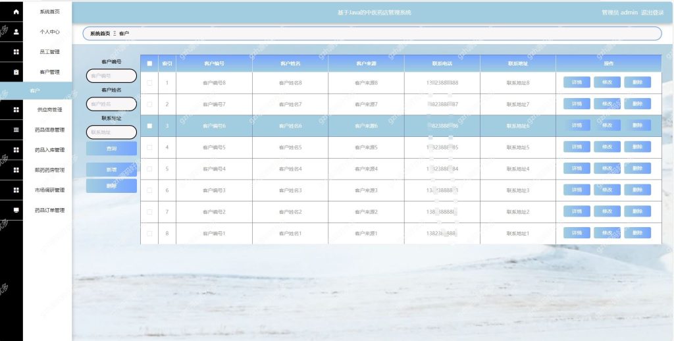Viewport: 674px width, 341px height.
Task: Click 删除 for row 客户编号7
Action: 637,103
